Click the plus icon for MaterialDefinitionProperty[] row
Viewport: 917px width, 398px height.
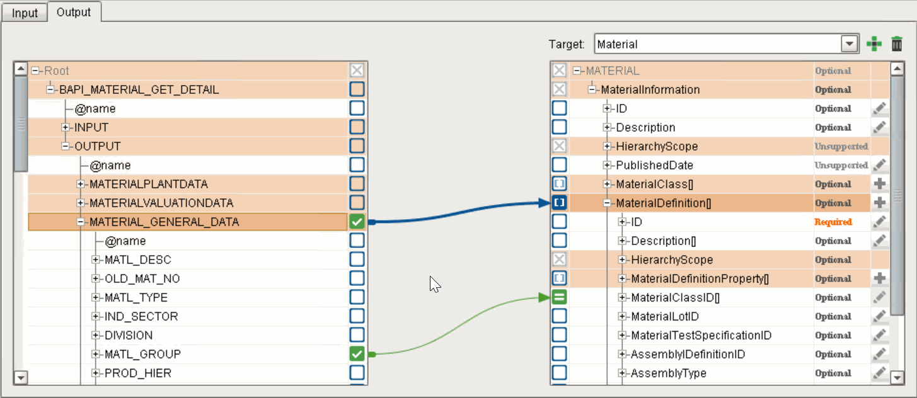pos(880,279)
